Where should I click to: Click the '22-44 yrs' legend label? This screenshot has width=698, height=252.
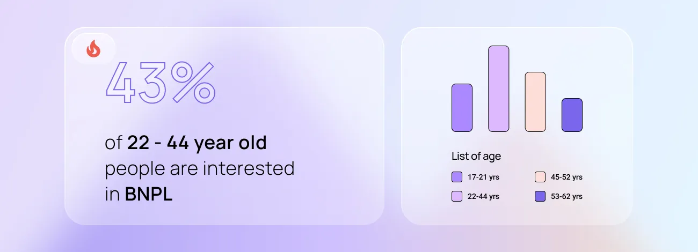click(x=483, y=196)
